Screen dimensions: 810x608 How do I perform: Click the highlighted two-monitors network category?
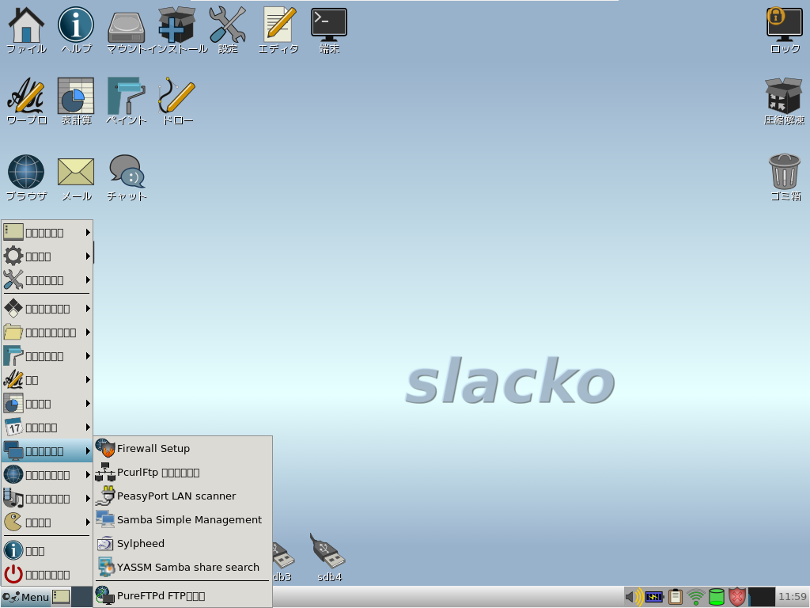coord(47,451)
